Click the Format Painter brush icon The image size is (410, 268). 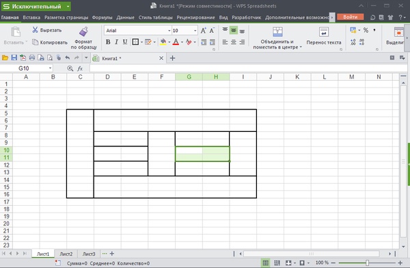click(x=83, y=31)
